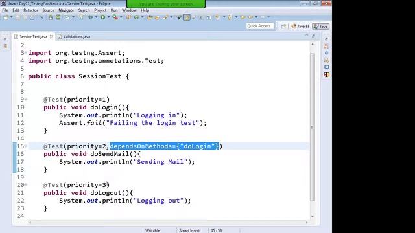Click the green Debug bug icon
Screen dimensions: 415x233
pos(91,17)
